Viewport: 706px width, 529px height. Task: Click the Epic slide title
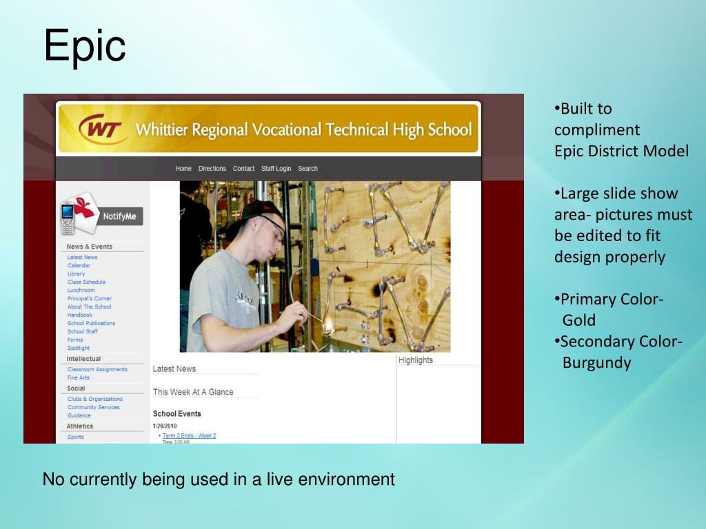pos(85,46)
